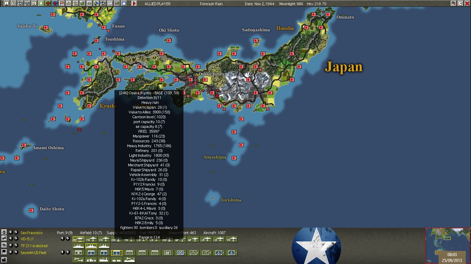The width and height of the screenshot is (471, 264).
Task: Click the save game disk icon
Action: 6,3
